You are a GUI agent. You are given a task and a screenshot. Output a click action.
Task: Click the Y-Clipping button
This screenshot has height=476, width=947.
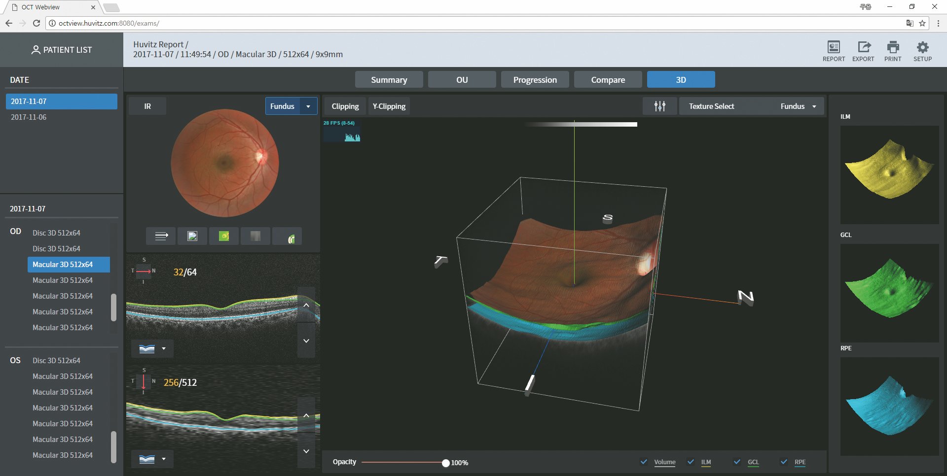[x=389, y=106]
